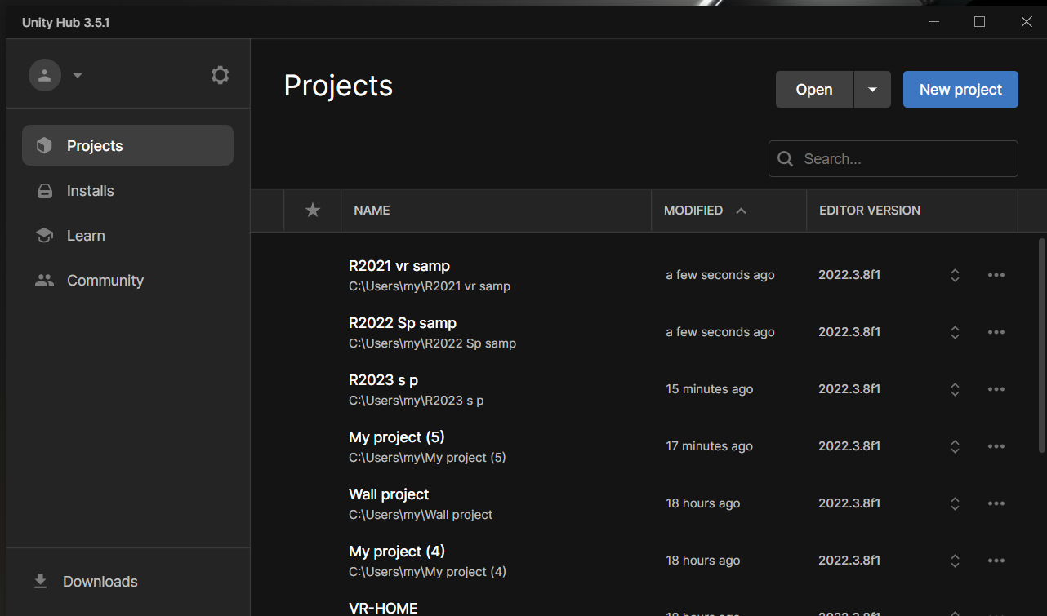
Task: Open the settings gear in the sidebar
Action: click(x=220, y=75)
